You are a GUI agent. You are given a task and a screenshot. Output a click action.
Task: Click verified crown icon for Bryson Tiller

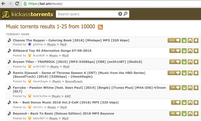[184, 62]
